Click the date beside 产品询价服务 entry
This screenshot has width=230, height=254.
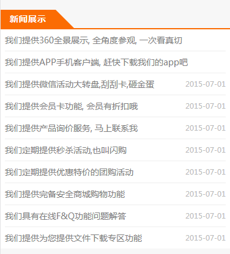(206, 128)
